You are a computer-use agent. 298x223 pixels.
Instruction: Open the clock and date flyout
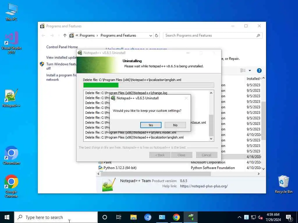click(273, 217)
